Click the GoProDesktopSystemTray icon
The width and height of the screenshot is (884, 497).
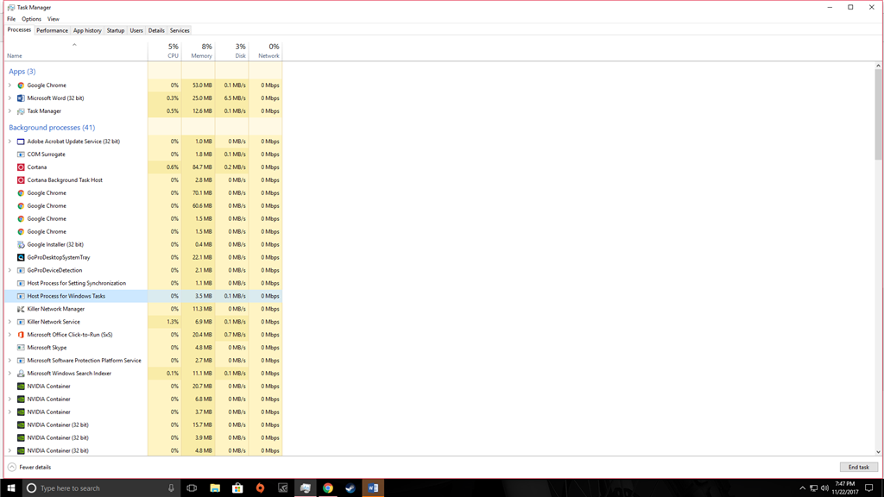coord(21,257)
